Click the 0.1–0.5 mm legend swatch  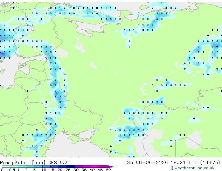pyautogui.click(x=6, y=166)
